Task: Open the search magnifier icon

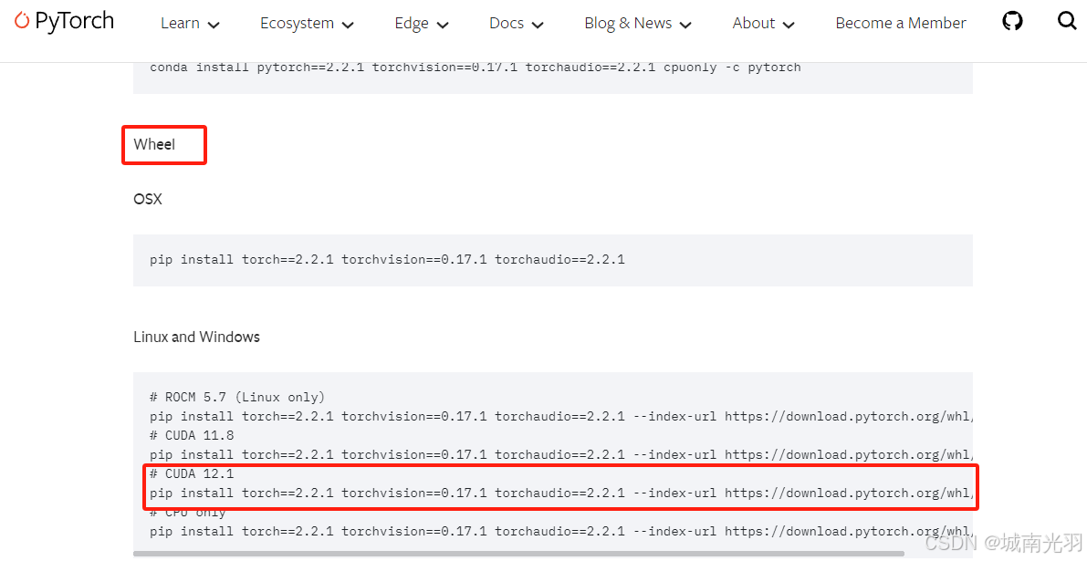Action: [1067, 22]
